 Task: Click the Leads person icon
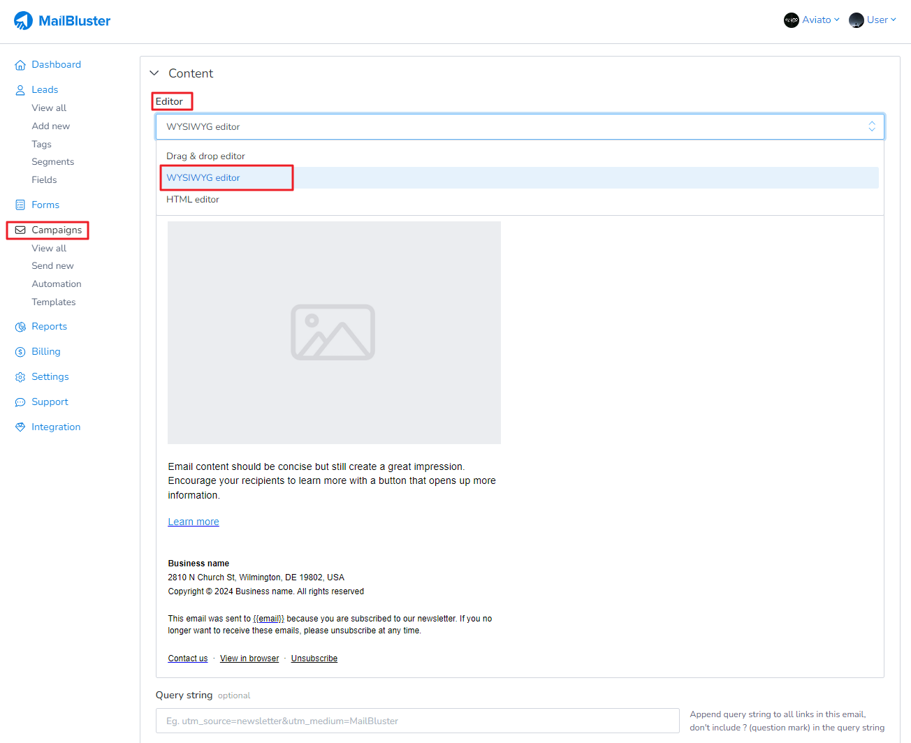20,90
